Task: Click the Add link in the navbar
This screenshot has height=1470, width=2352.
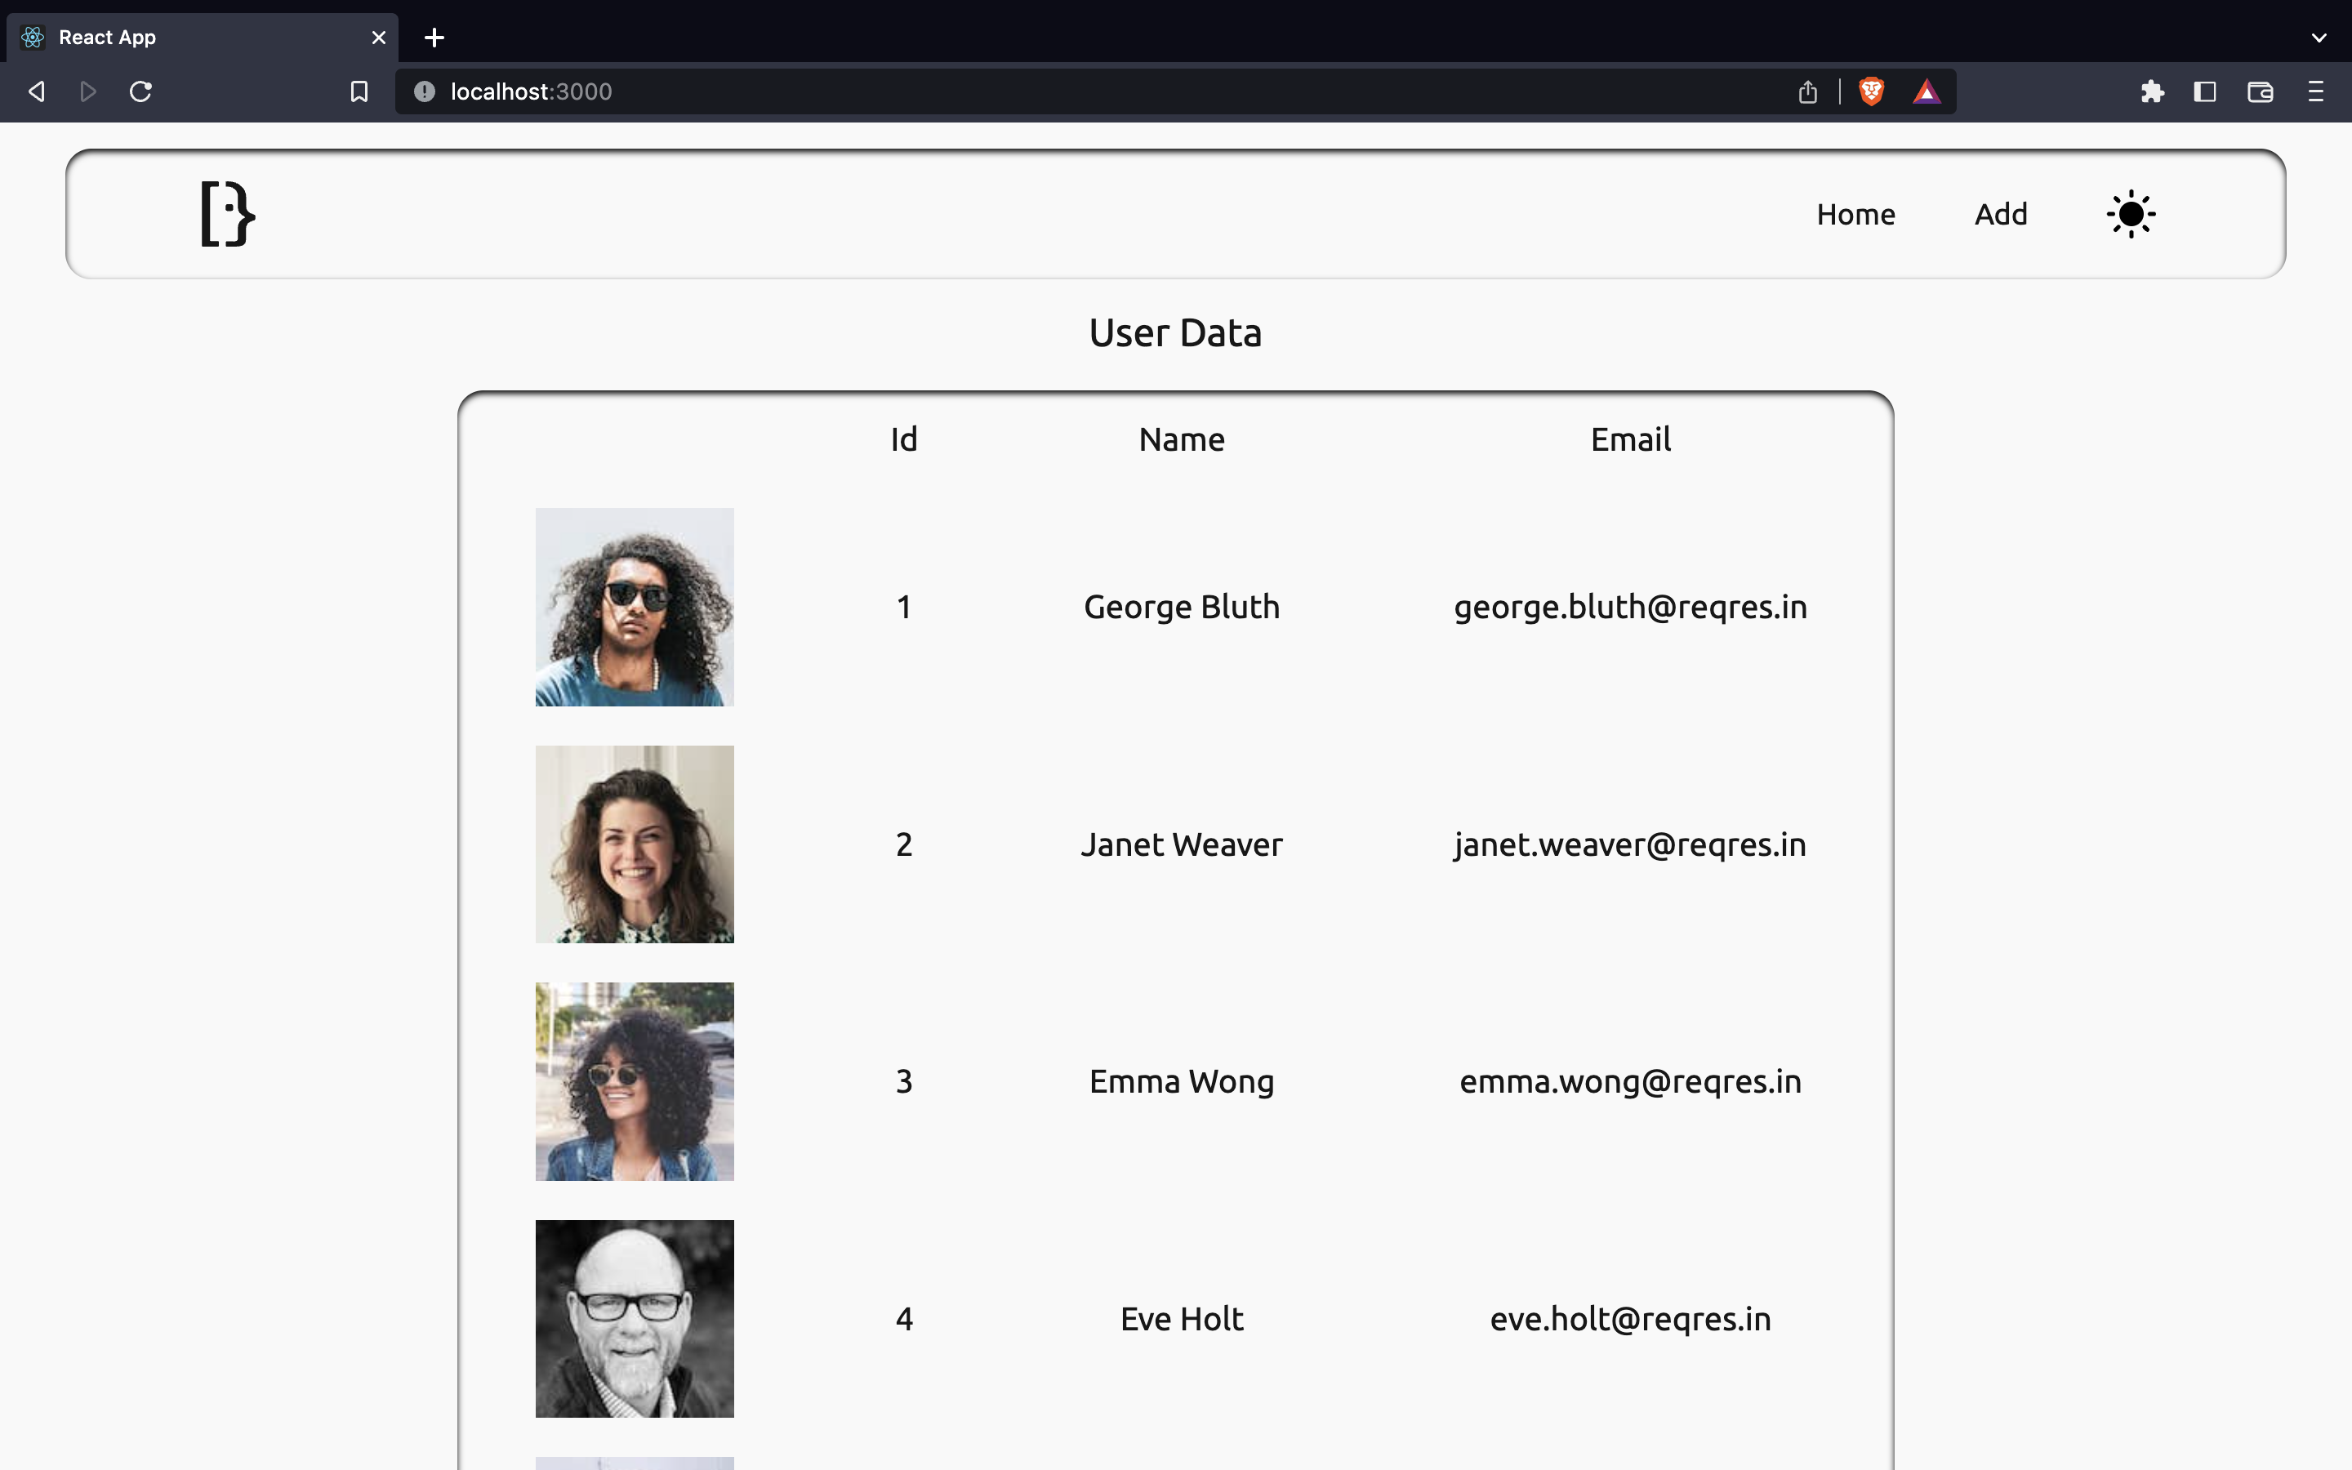Action: 2001,214
